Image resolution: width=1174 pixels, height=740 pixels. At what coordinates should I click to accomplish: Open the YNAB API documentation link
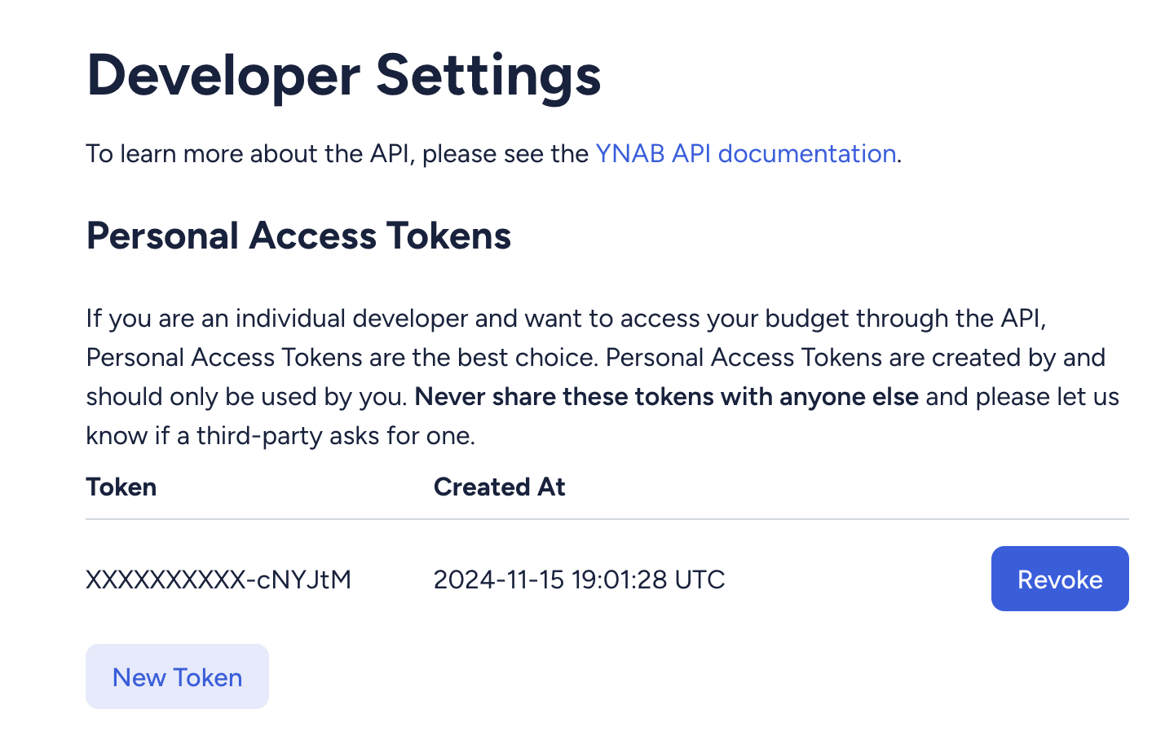point(746,153)
